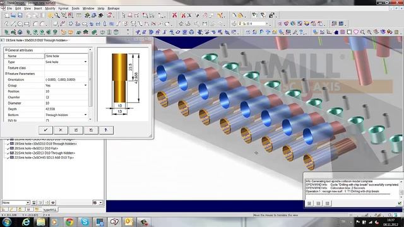Viewport: 404px width, 227px height.
Task: Open the layer selector dropdown in toolbar
Action: tap(266, 24)
